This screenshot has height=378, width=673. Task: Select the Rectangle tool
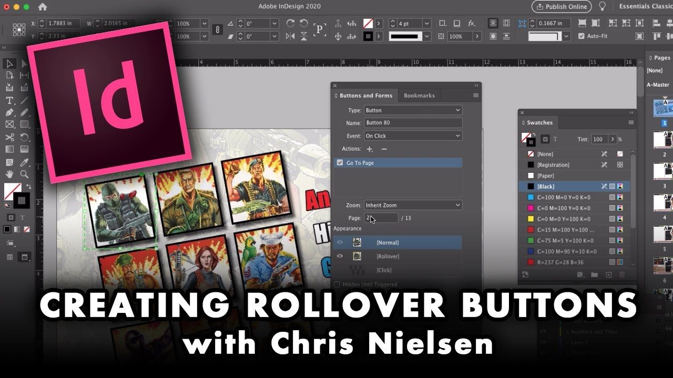click(24, 124)
